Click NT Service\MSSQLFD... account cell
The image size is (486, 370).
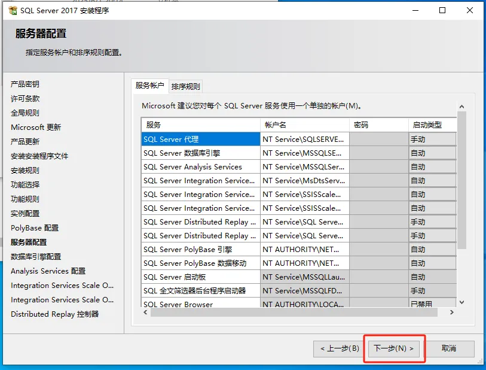pyautogui.click(x=305, y=290)
